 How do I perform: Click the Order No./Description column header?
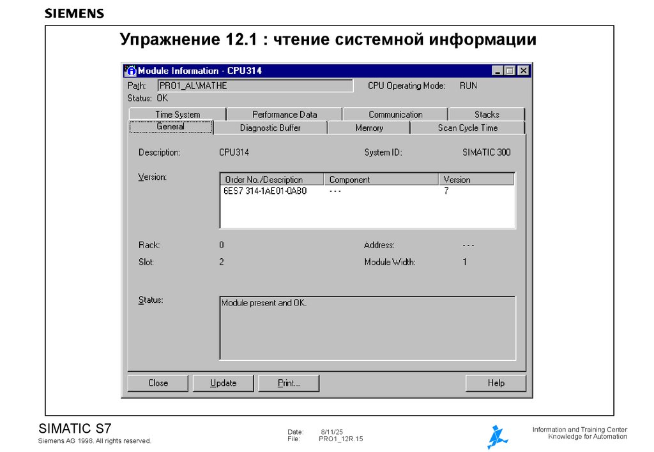pos(268,179)
